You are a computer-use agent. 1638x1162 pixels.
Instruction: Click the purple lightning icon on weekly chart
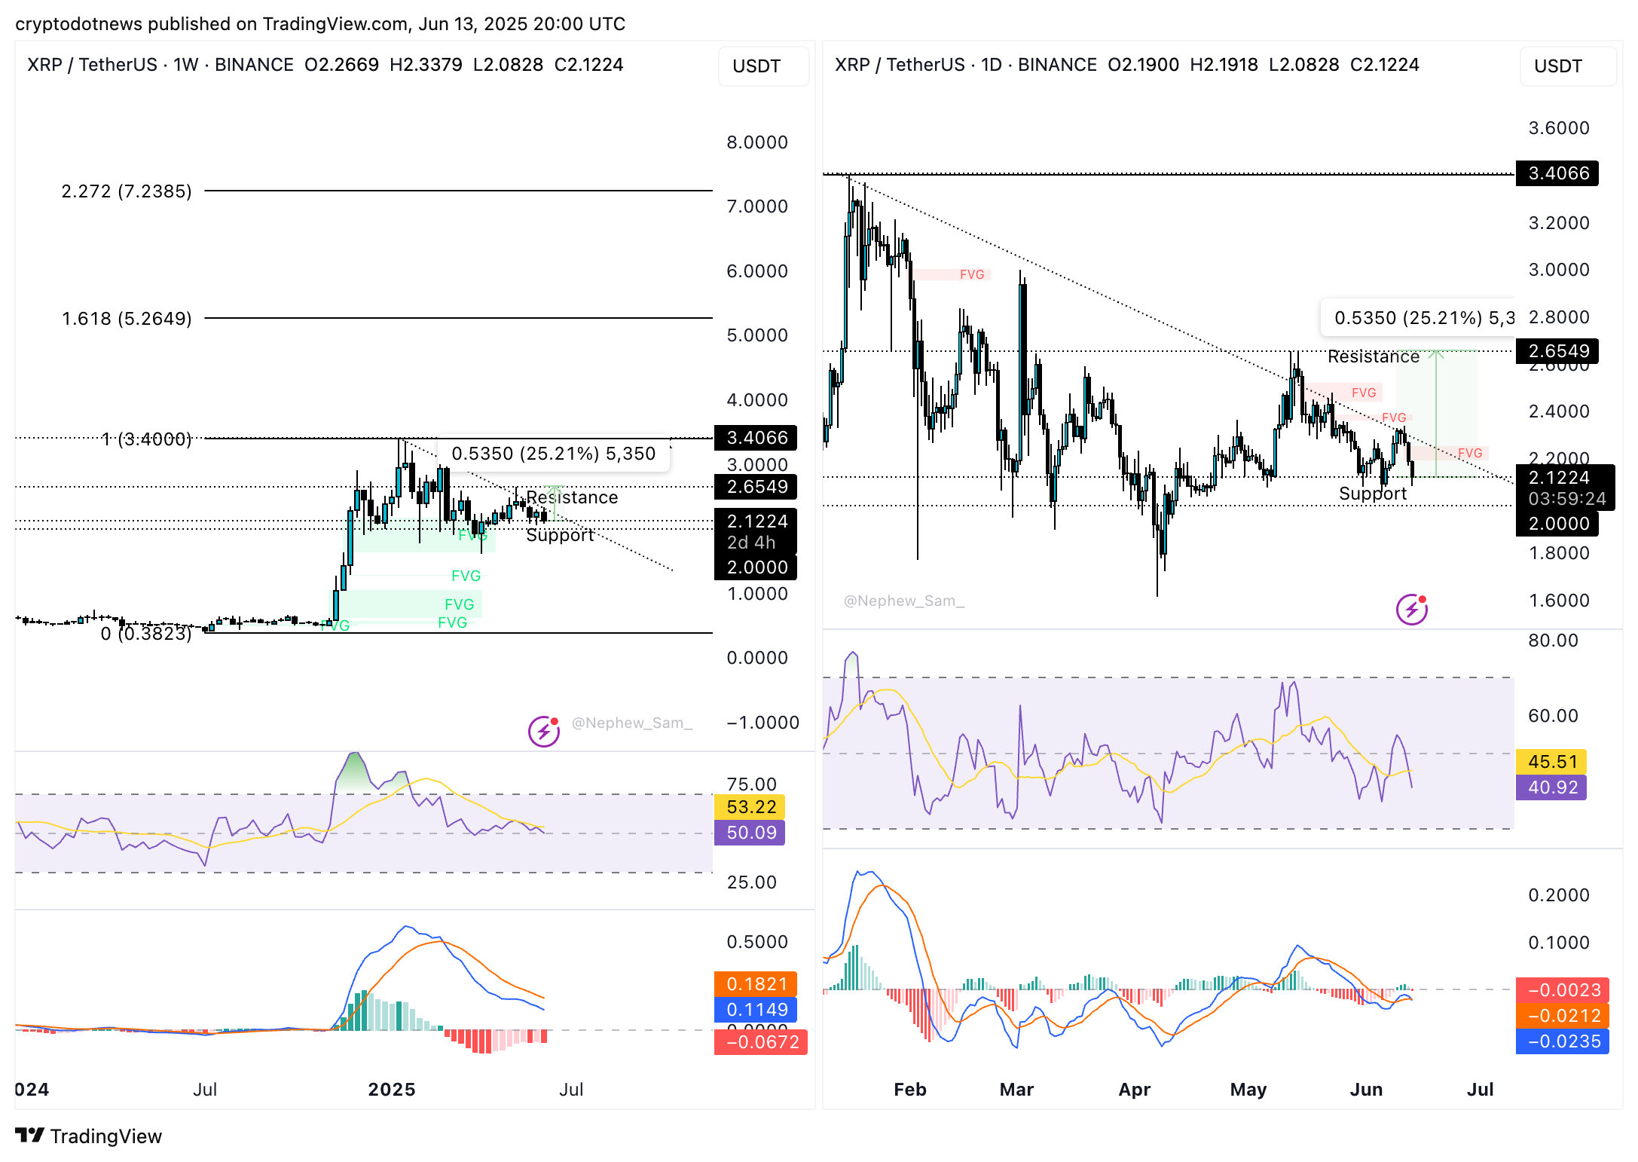pos(543,730)
